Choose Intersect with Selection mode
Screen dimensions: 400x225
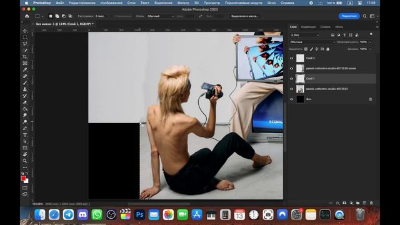[70, 16]
